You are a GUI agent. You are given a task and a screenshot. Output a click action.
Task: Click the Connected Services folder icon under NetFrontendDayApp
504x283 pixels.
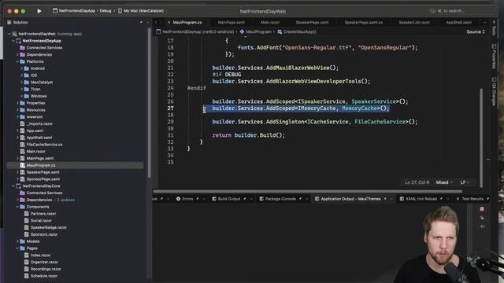pyautogui.click(x=23, y=48)
